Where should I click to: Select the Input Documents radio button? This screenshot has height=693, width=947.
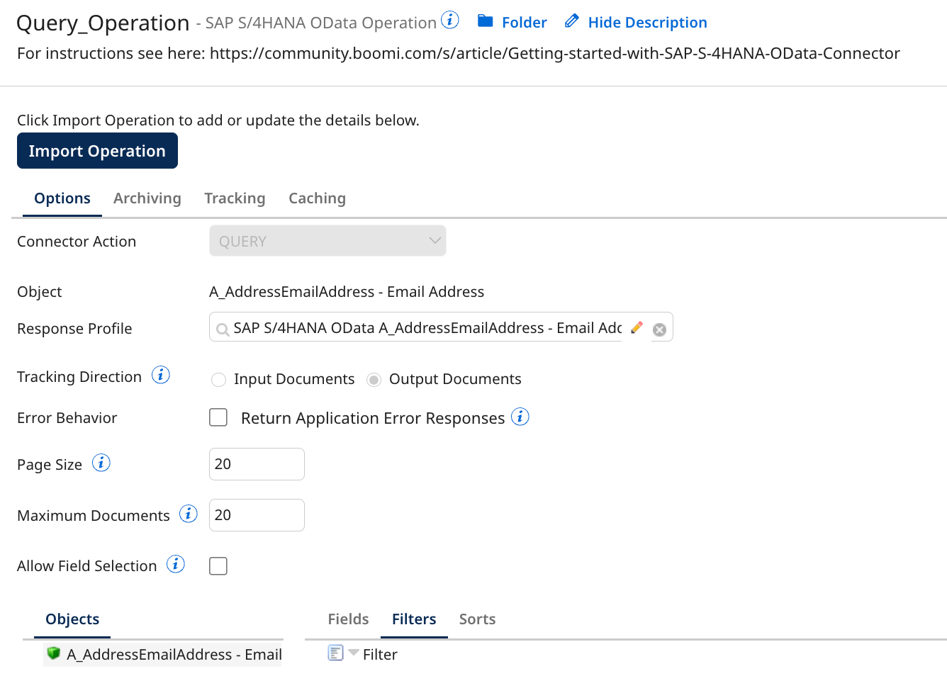[218, 379]
